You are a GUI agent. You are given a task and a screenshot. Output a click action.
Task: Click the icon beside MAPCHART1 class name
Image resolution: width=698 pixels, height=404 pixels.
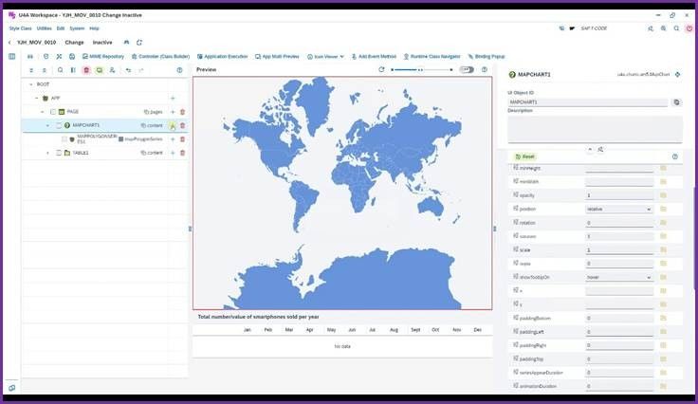coord(677,74)
